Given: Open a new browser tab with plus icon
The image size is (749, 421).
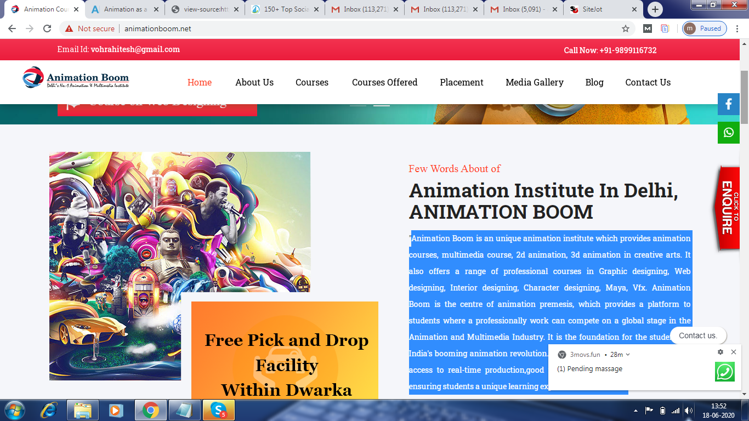Looking at the screenshot, I should coord(655,9).
